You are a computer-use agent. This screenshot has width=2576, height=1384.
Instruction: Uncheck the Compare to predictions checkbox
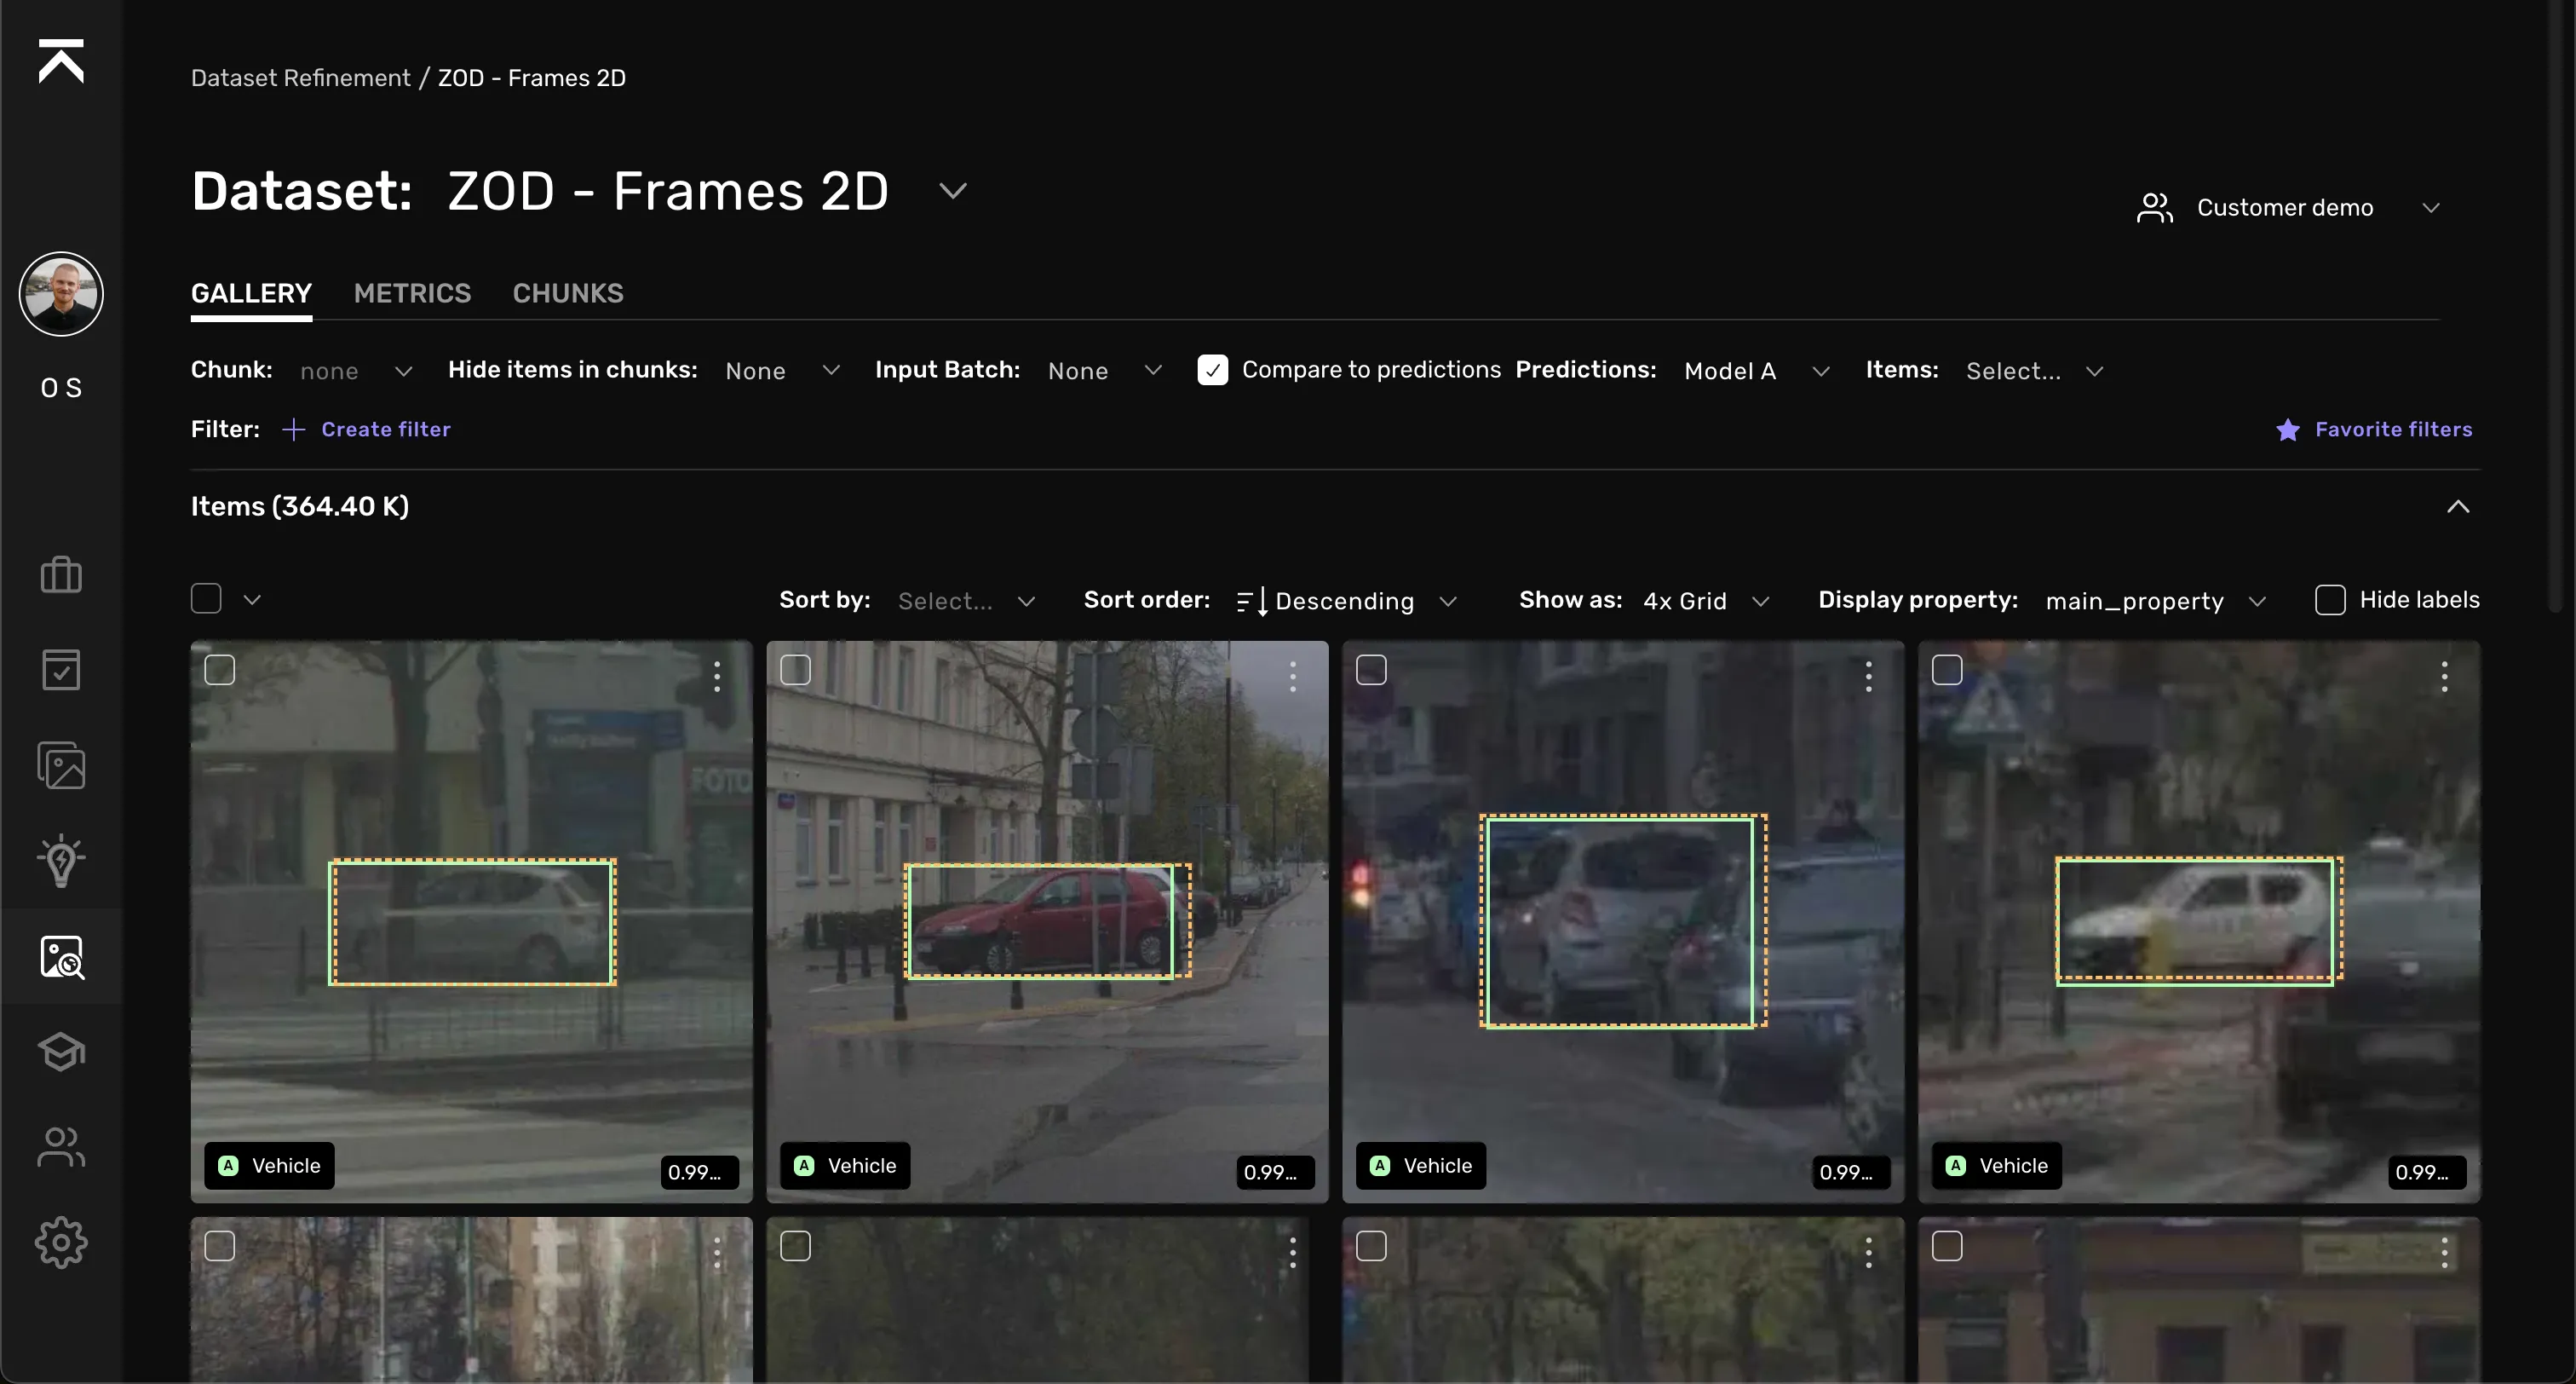coord(1212,370)
